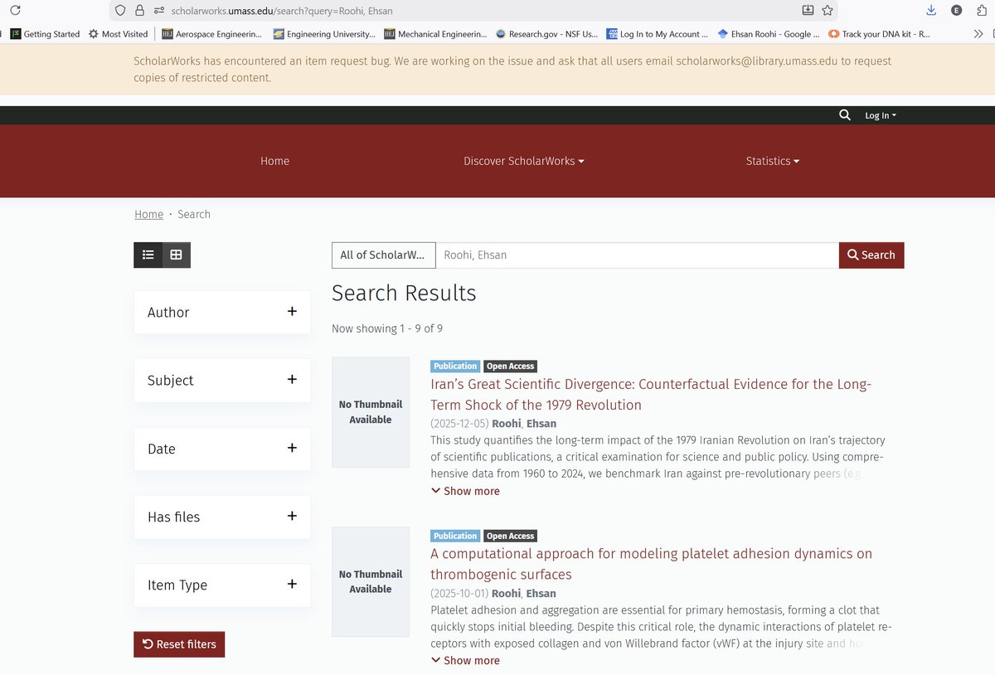Open the browser downloads arrow icon
995x675 pixels.
[x=930, y=11]
